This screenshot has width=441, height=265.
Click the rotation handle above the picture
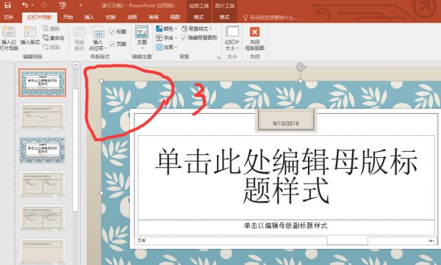coord(301,67)
